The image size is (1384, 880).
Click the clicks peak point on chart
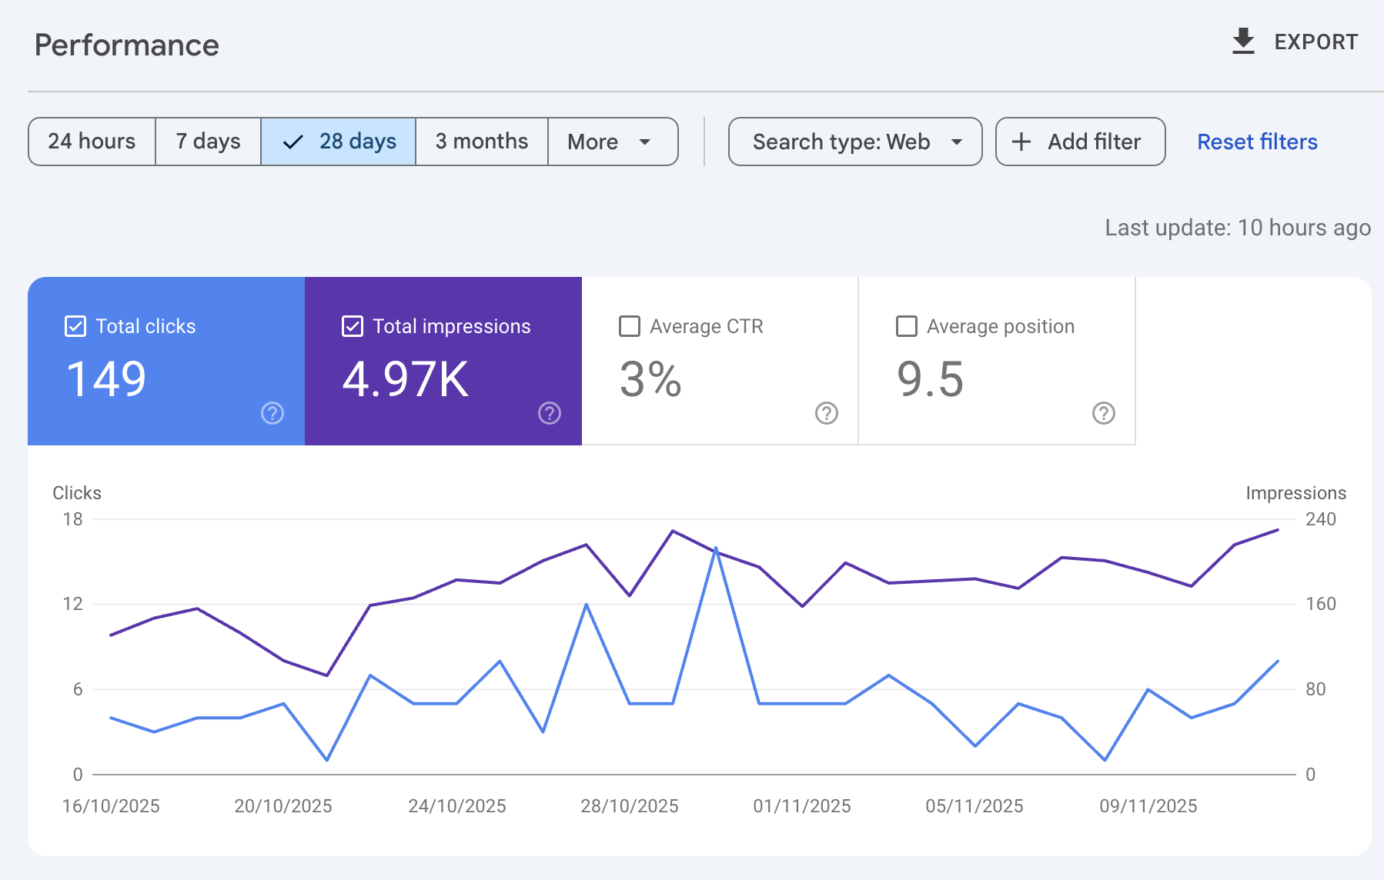(x=716, y=548)
